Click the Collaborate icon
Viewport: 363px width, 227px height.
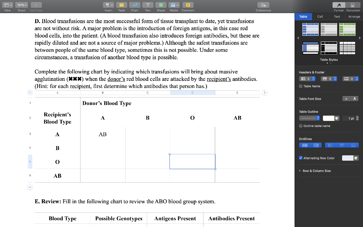(x=263, y=5)
